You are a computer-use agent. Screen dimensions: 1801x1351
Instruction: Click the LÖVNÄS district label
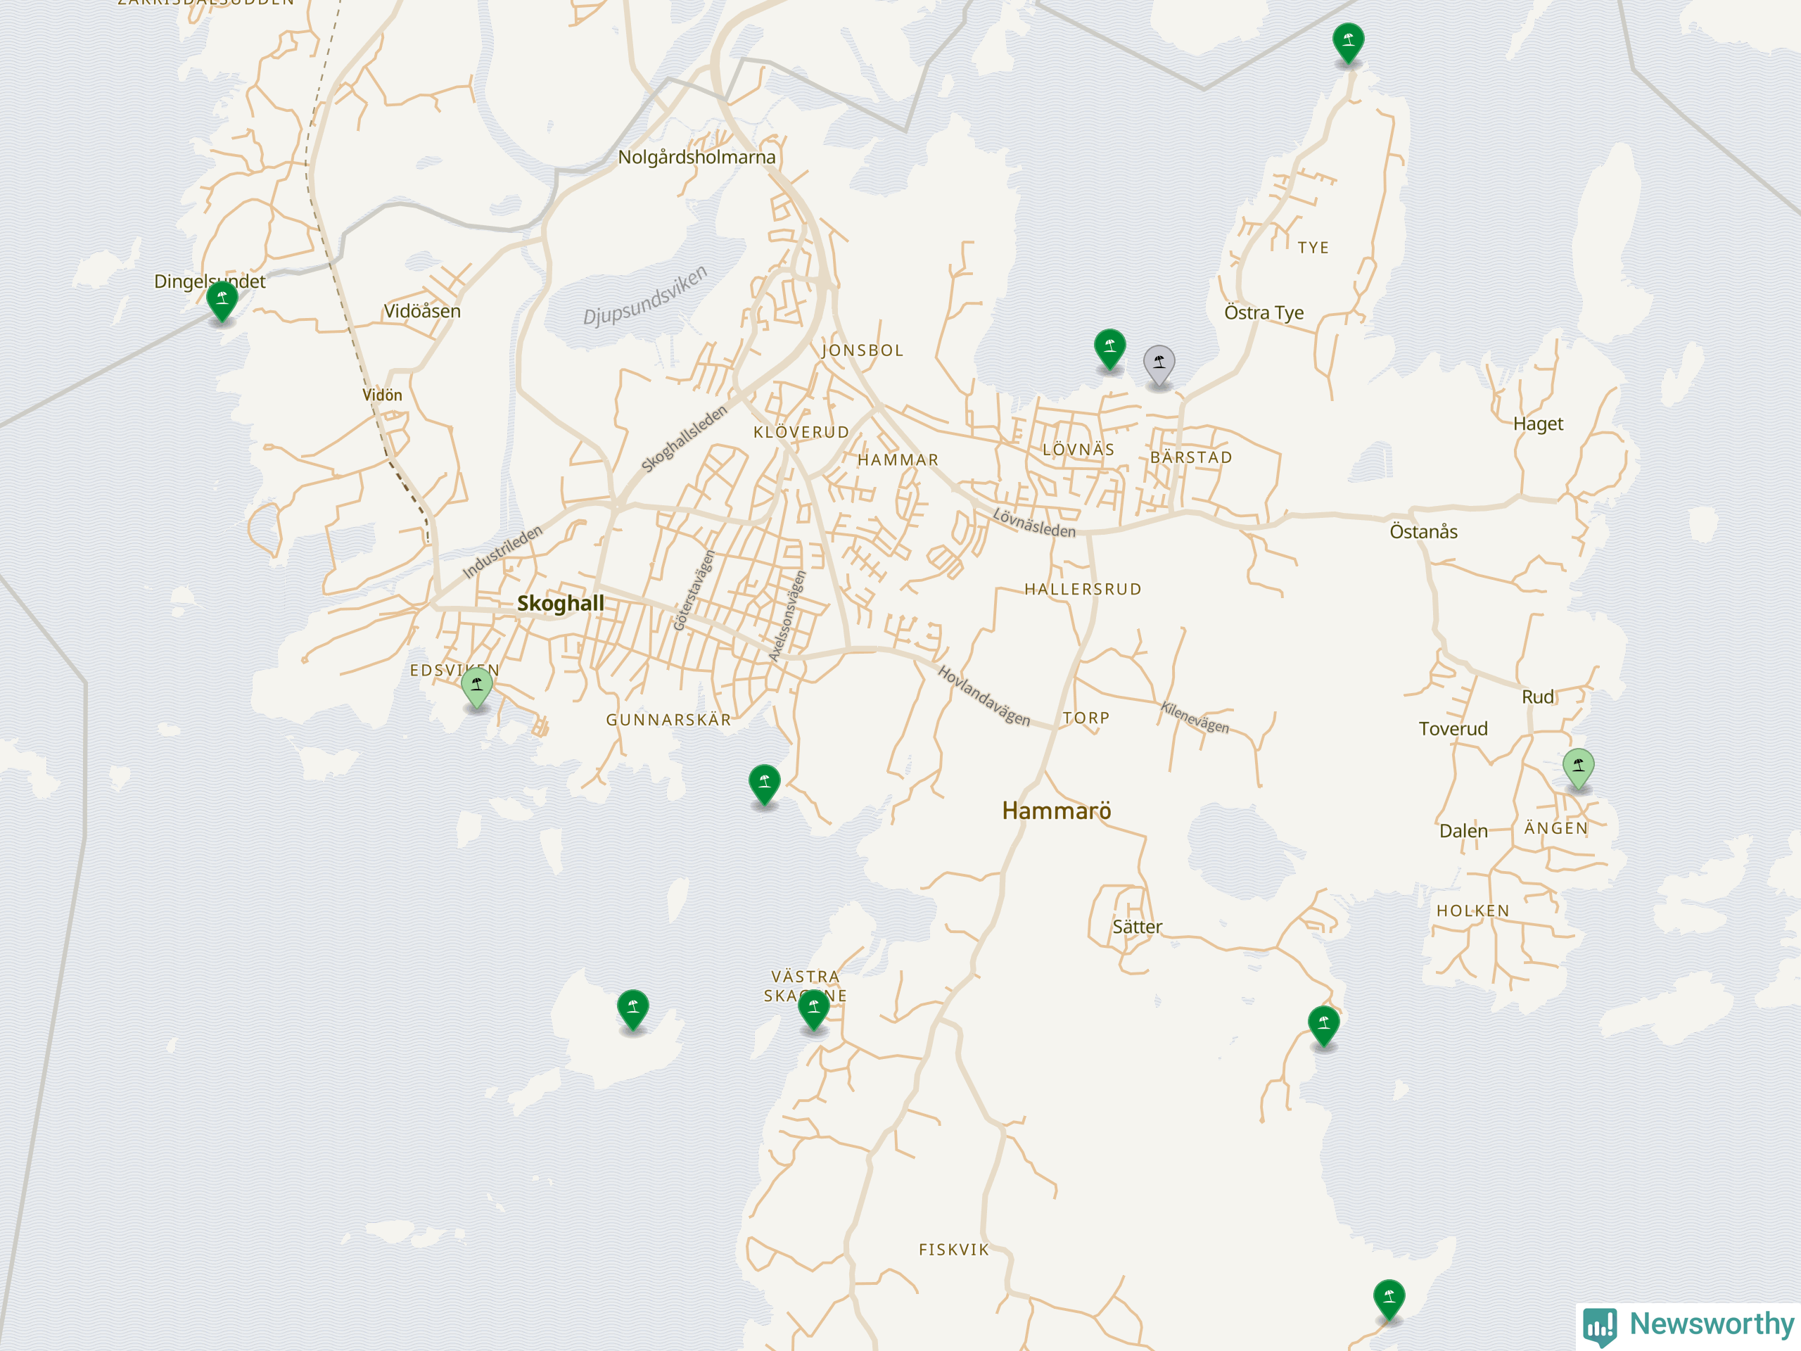(x=1078, y=450)
